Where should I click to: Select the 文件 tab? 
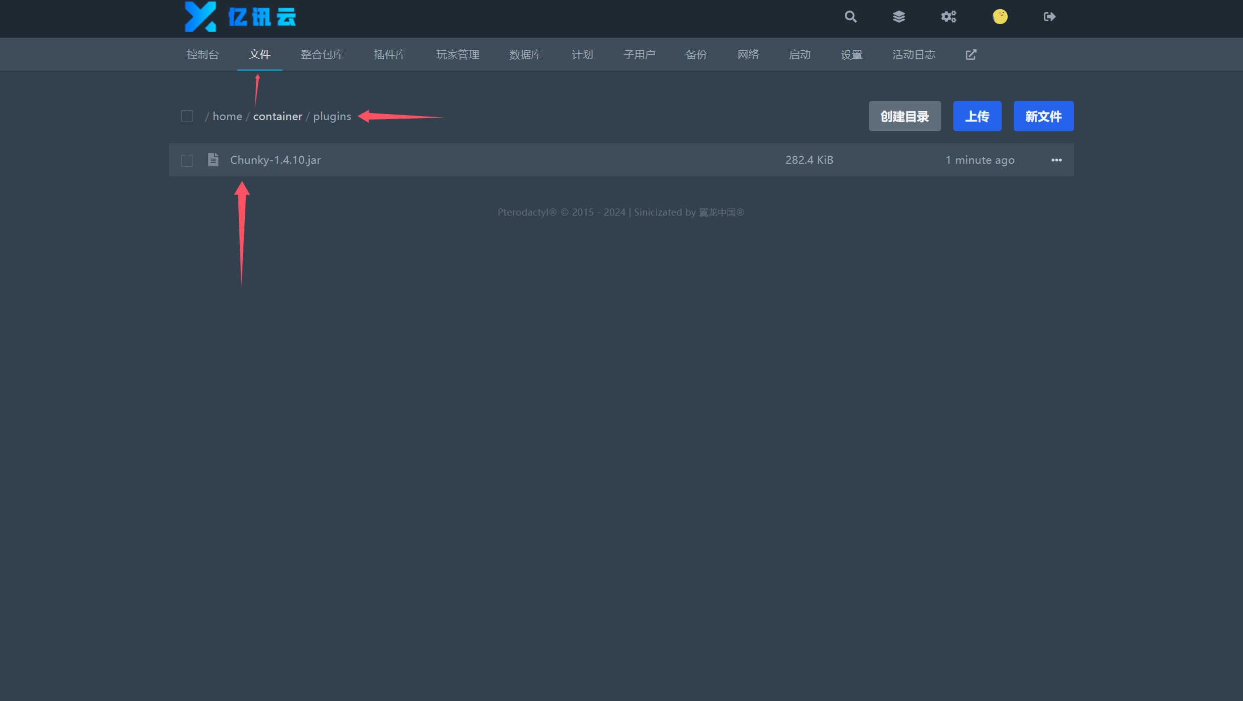[x=260, y=55]
